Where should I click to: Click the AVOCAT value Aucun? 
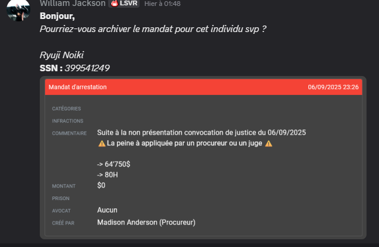point(107,210)
